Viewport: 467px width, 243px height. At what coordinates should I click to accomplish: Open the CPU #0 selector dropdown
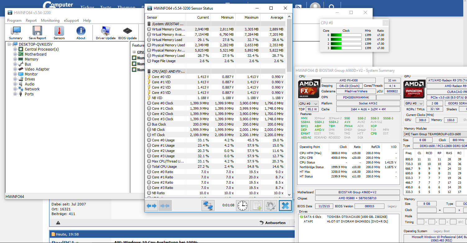pos(308,103)
